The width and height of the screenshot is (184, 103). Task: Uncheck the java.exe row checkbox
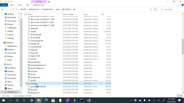click(x=26, y=83)
